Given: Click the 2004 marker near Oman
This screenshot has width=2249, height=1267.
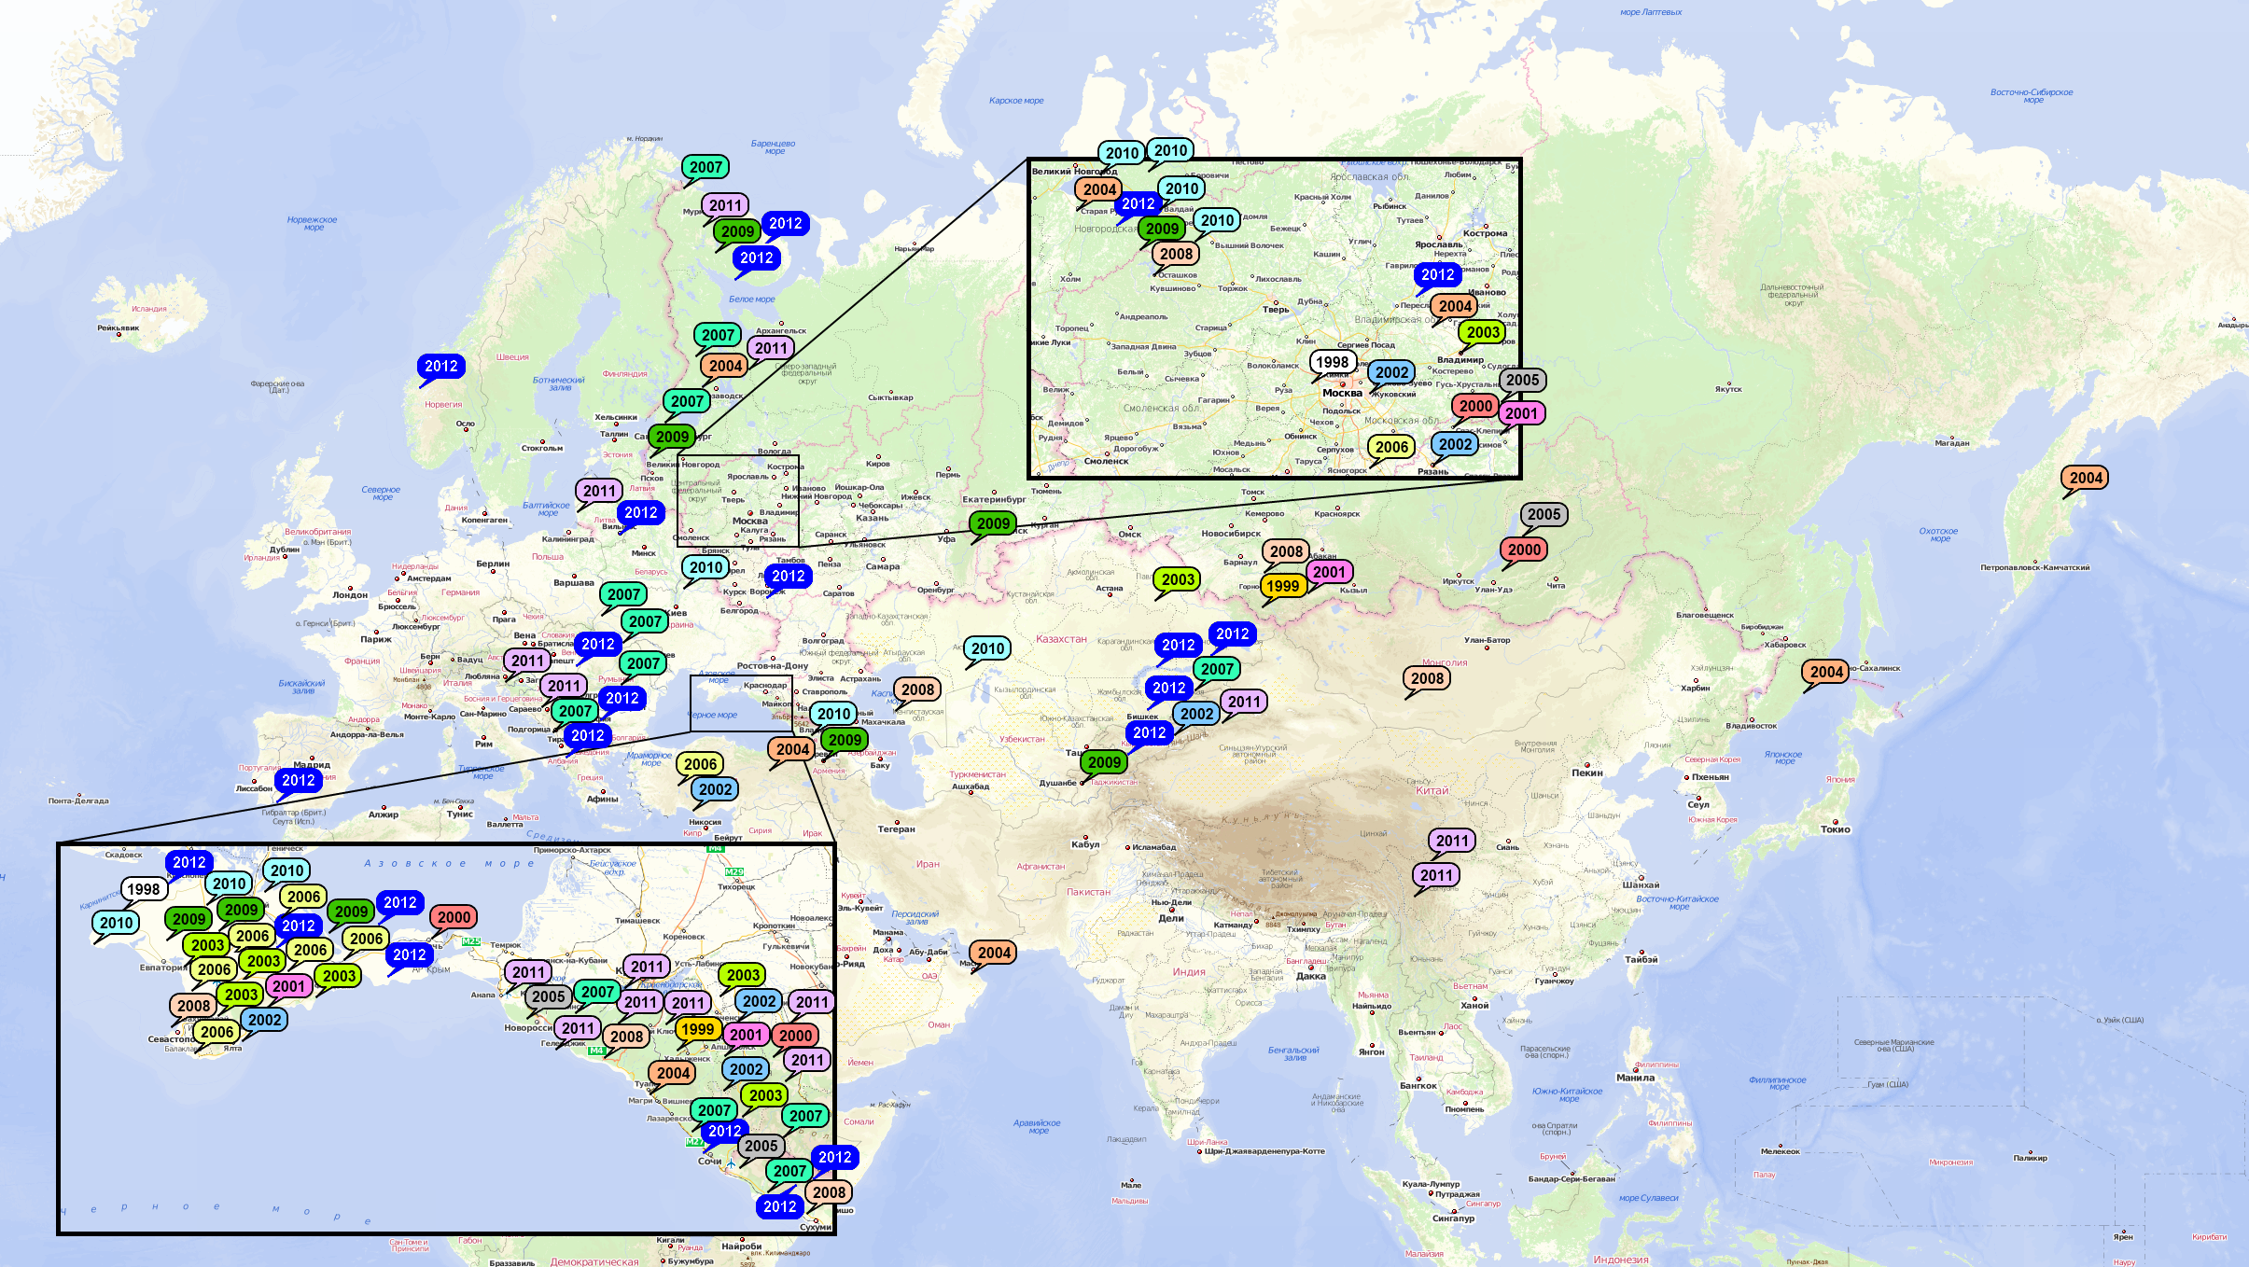Looking at the screenshot, I should 994,953.
